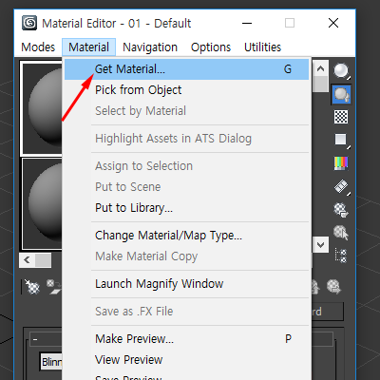Toggle the Backlight icon
The height and width of the screenshot is (380, 380).
pyautogui.click(x=341, y=94)
